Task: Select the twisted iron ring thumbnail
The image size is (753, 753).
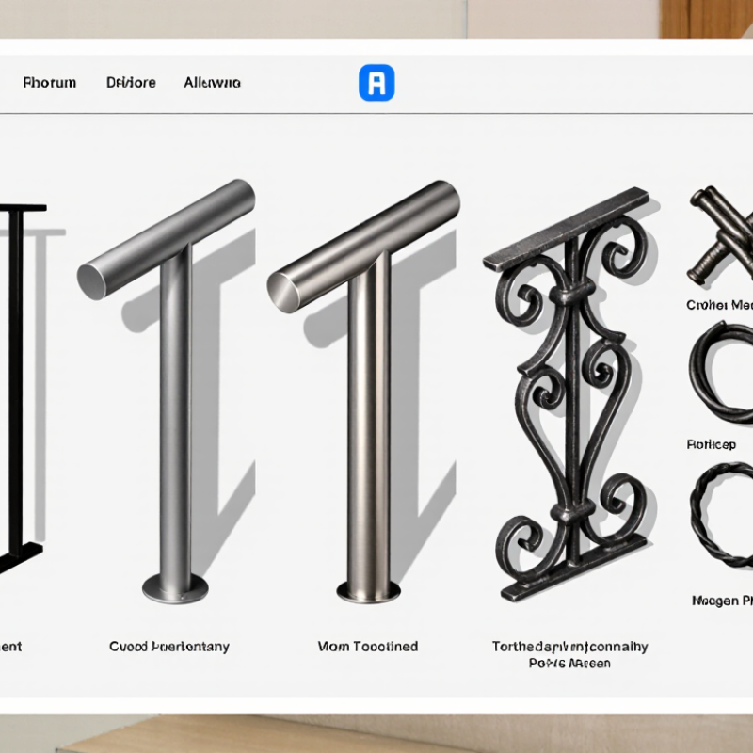Action: tap(722, 515)
